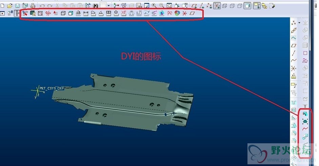Toggle datum planes display
Viewport: 319px width, 166px height.
(x=194, y=6)
